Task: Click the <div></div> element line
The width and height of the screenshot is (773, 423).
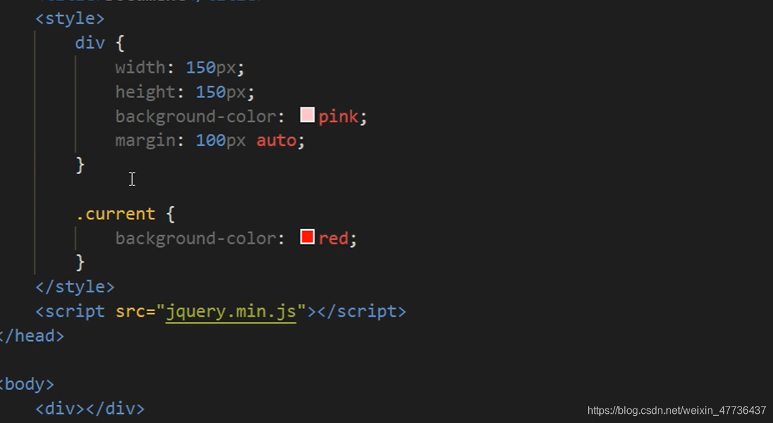Action: tap(89, 409)
